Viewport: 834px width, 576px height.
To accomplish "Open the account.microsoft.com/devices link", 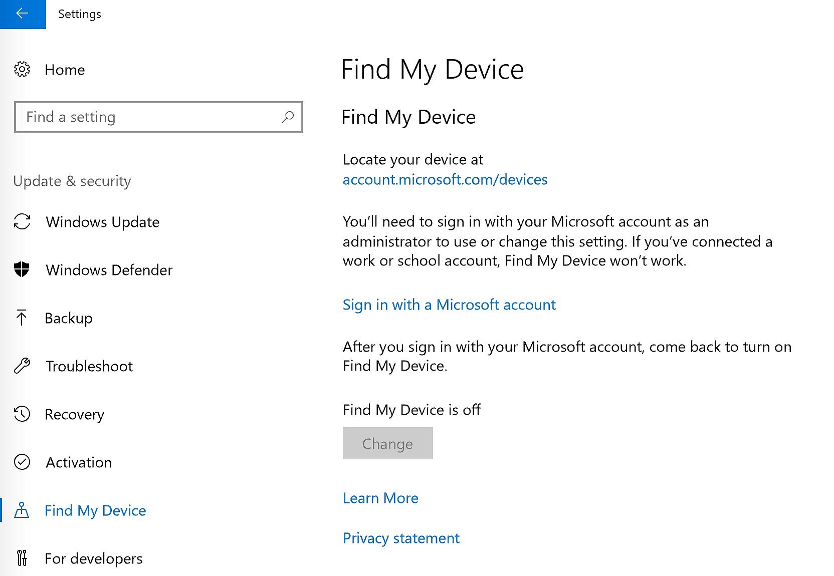I will click(x=445, y=179).
